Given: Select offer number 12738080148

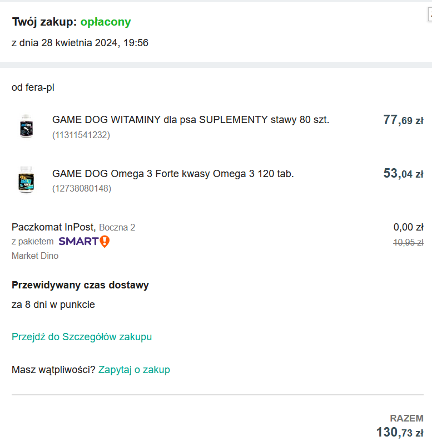Looking at the screenshot, I should (82, 189).
